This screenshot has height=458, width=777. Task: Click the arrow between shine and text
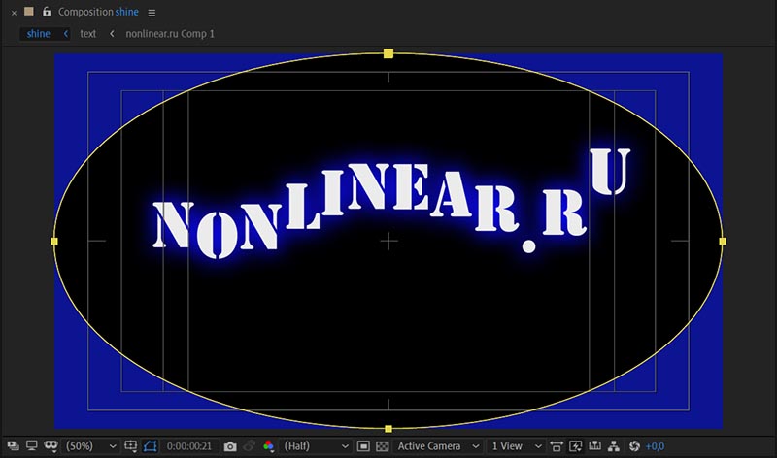pos(65,34)
